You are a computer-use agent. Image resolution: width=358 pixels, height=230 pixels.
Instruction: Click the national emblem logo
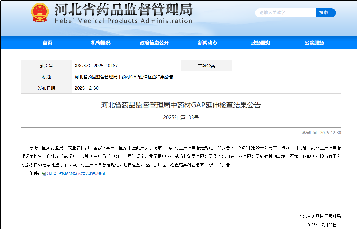40,13
